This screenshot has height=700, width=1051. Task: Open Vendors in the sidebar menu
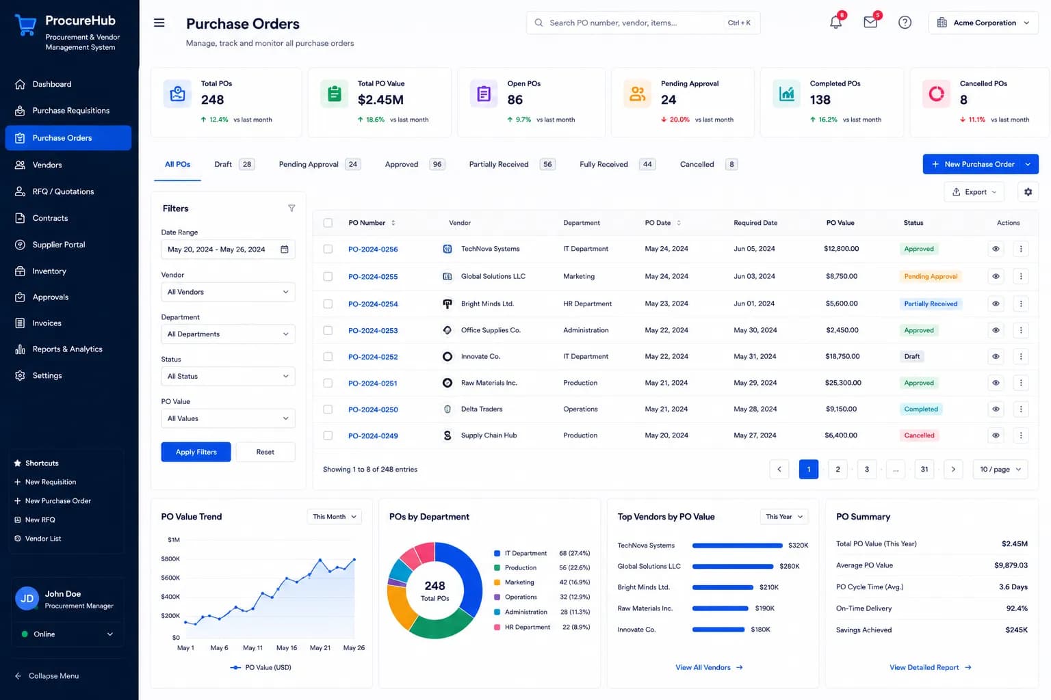click(47, 165)
